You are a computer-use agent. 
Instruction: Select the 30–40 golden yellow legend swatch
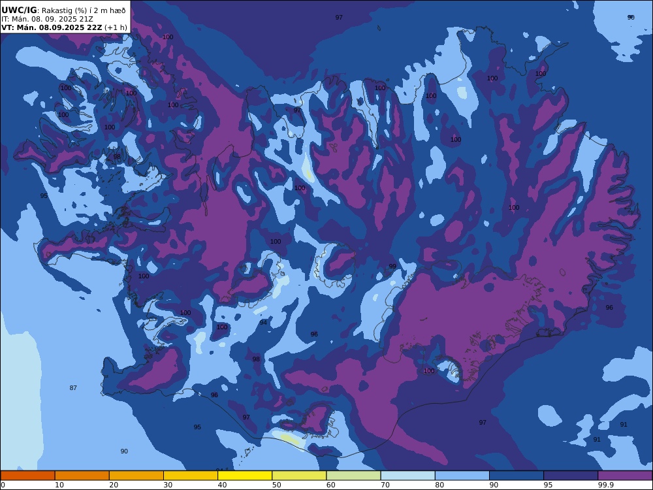tap(191, 476)
